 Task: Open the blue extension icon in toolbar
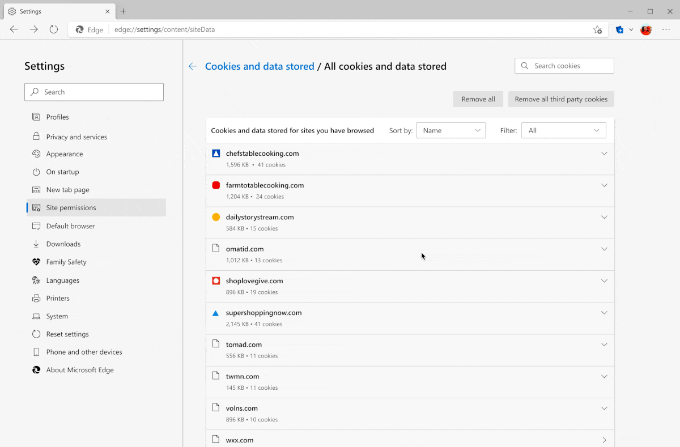[x=620, y=29]
